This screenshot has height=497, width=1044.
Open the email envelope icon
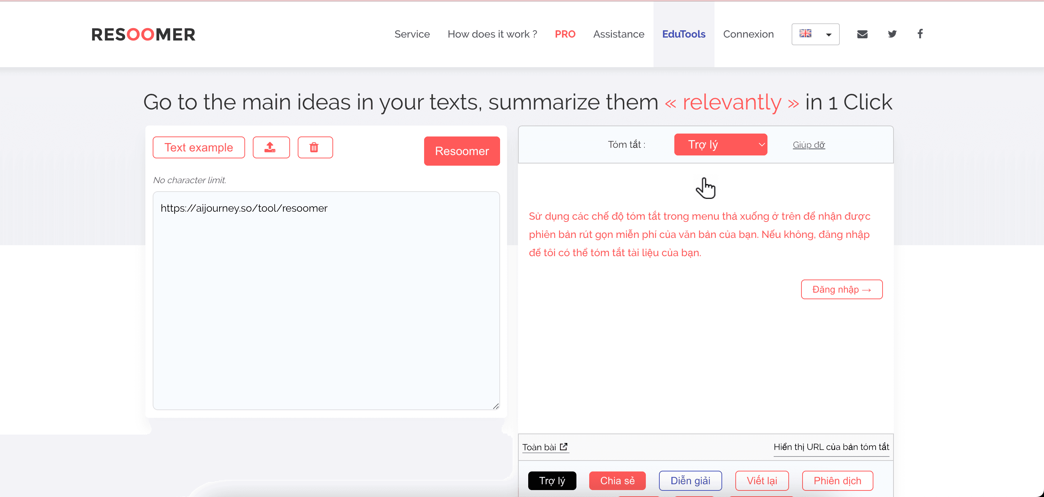tap(862, 34)
